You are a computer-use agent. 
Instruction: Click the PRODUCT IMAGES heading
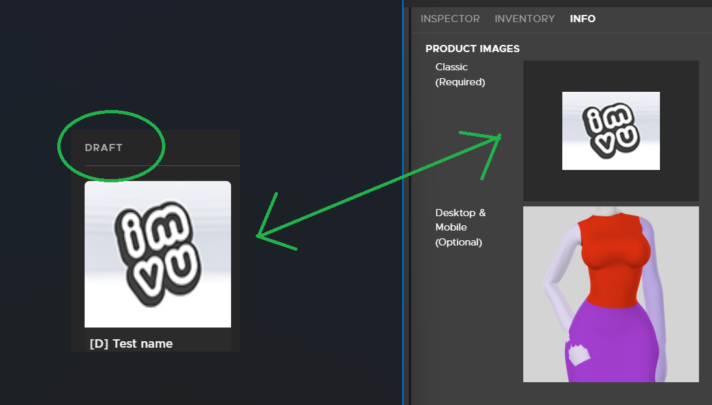(472, 49)
